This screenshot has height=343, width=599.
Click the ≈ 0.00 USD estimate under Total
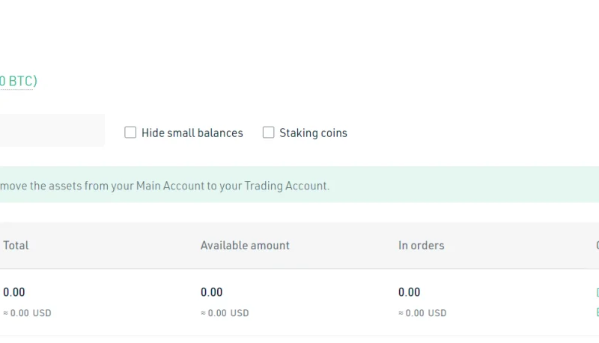[27, 313]
